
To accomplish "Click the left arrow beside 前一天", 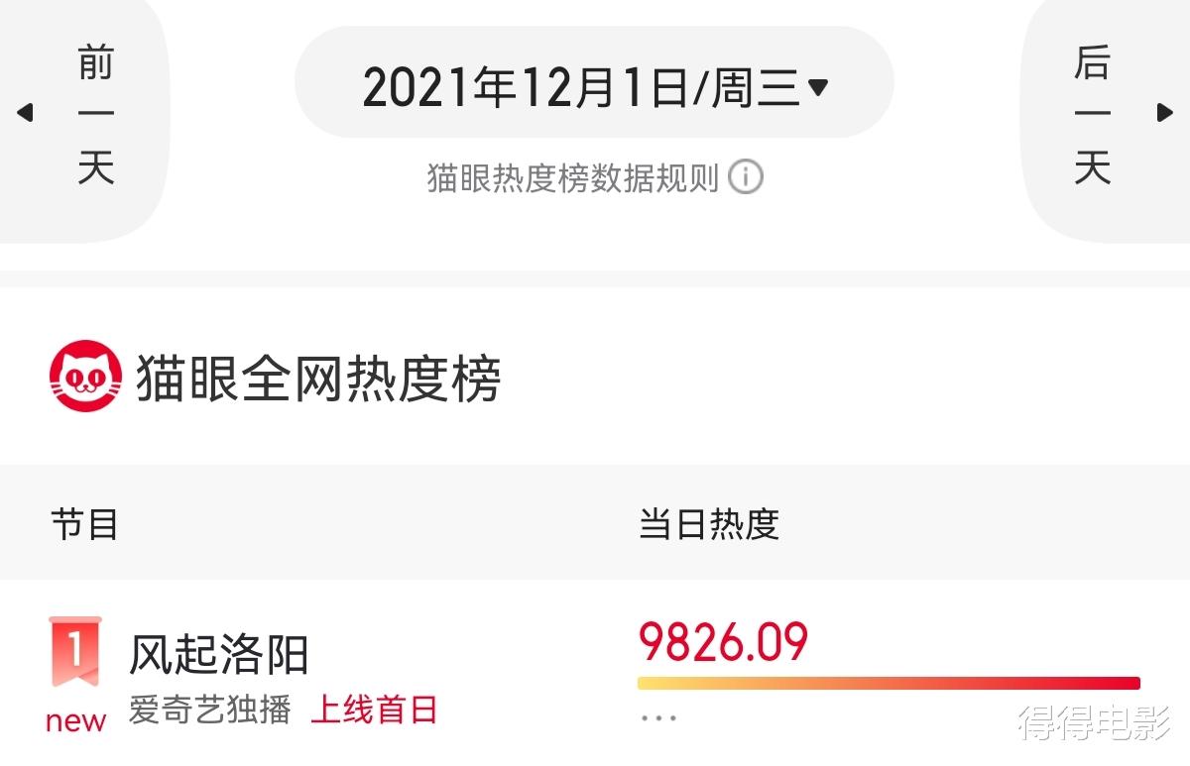I will click(26, 112).
